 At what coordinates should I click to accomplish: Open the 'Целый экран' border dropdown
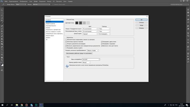104,34
